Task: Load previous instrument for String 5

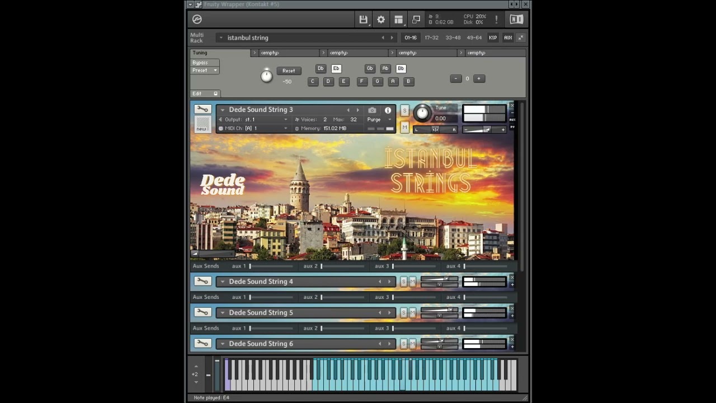Action: coord(380,313)
